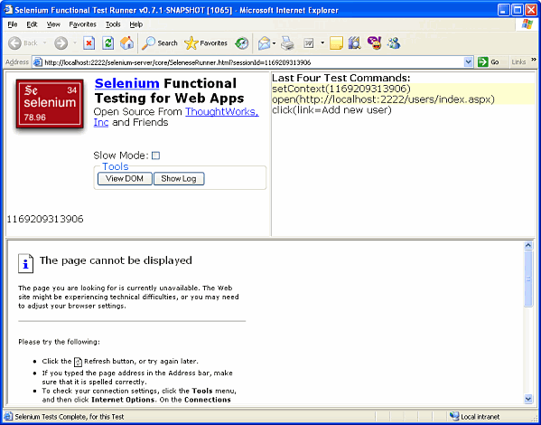This screenshot has width=541, height=425.
Task: Expand the address bar dropdown arrow
Action: coord(468,62)
